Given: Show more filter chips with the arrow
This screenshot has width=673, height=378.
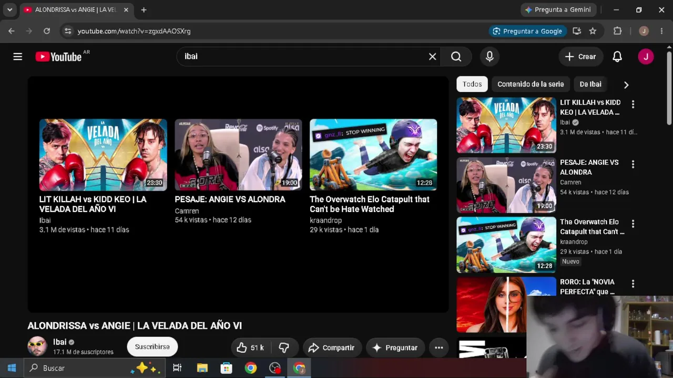Looking at the screenshot, I should pos(626,85).
